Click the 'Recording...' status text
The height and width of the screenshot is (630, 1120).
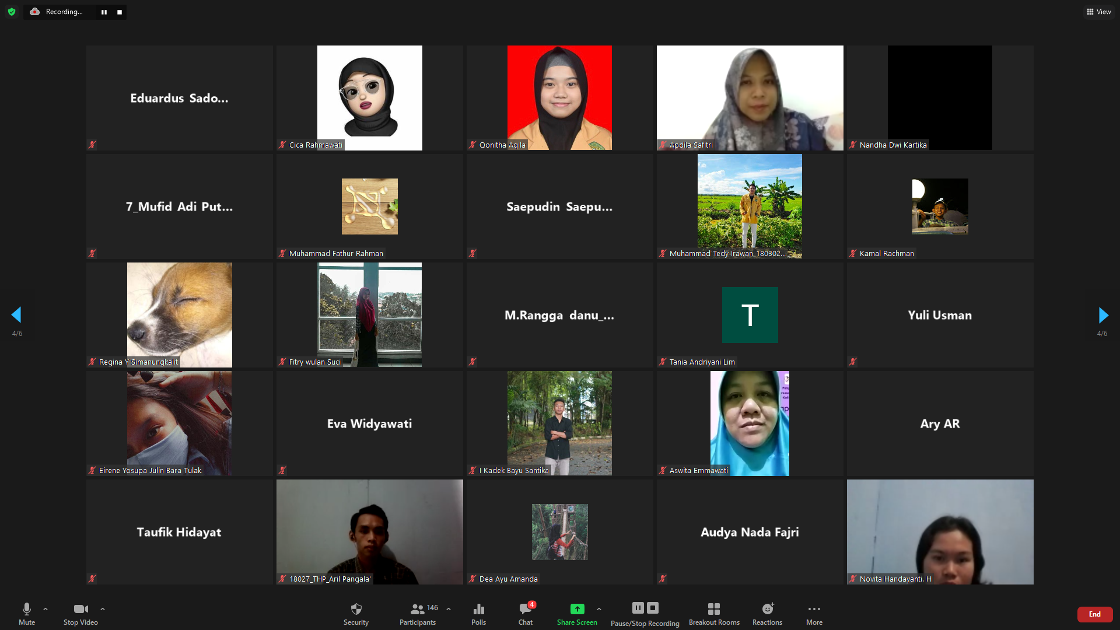tap(64, 12)
